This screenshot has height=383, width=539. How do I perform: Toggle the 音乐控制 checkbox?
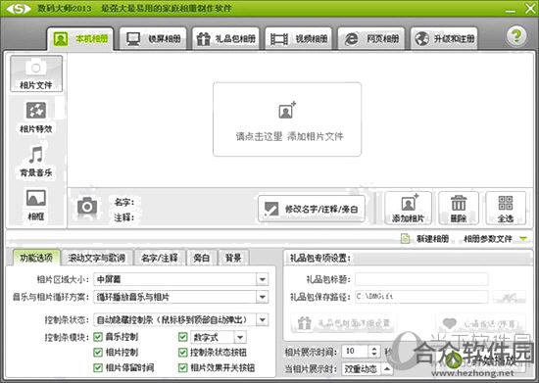98,337
